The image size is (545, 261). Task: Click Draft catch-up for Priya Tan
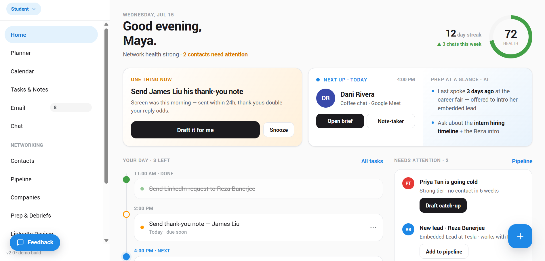pos(443,205)
